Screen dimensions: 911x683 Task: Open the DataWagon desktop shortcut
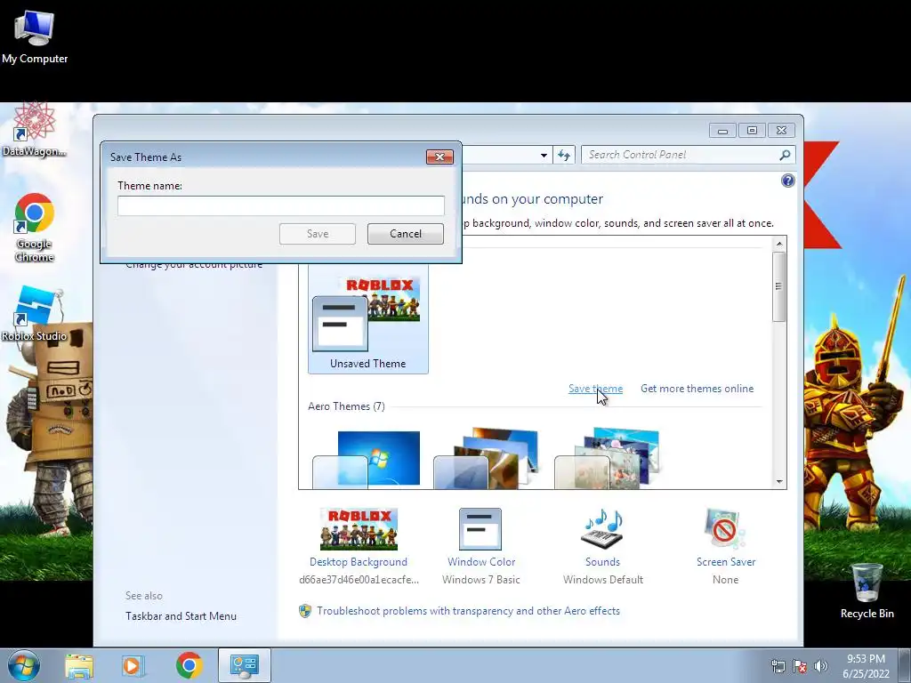(34, 130)
